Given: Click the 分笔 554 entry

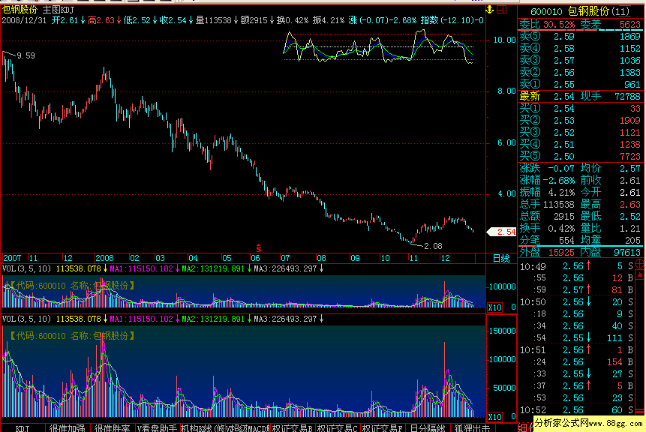Looking at the screenshot, I should coord(547,240).
